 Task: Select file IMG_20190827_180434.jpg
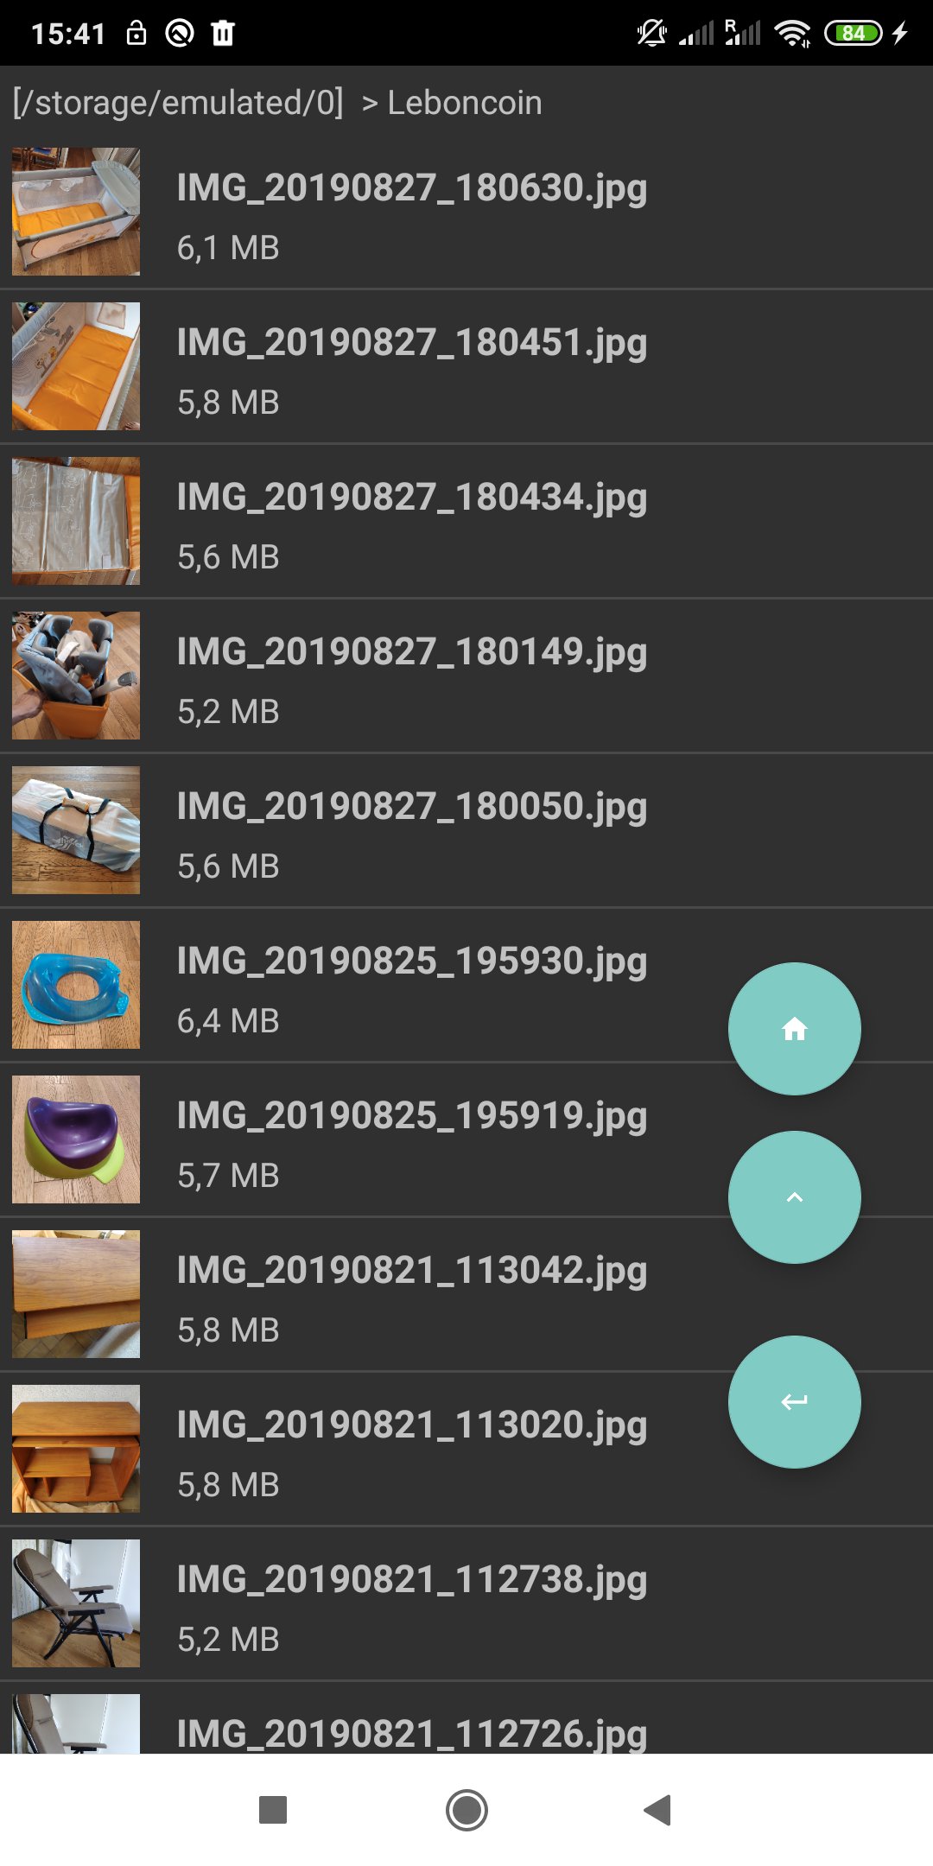click(x=466, y=521)
